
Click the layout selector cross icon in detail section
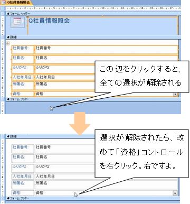[x=8, y=43]
